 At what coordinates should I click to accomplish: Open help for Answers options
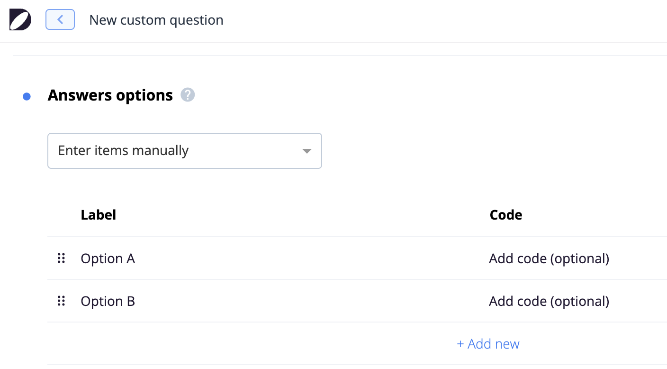point(188,95)
